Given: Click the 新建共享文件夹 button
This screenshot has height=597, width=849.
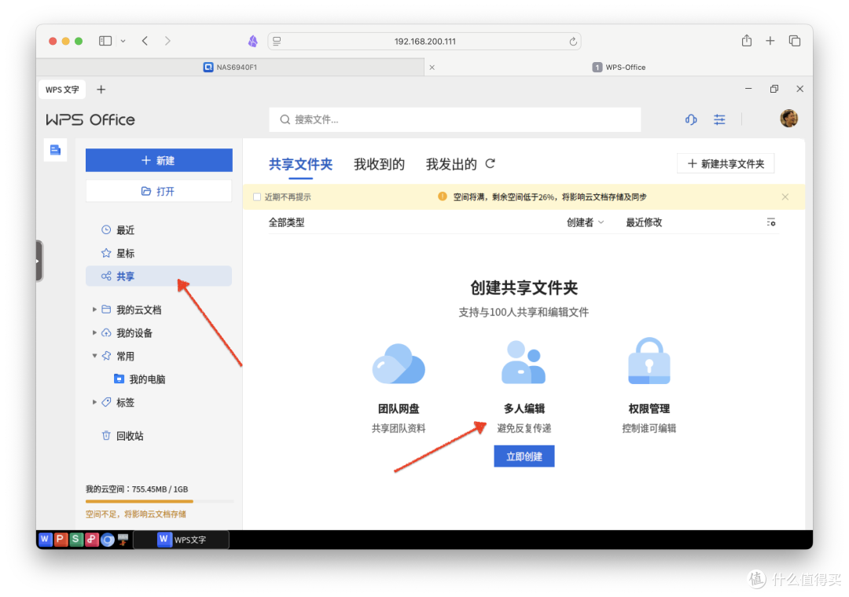Looking at the screenshot, I should pyautogui.click(x=725, y=163).
